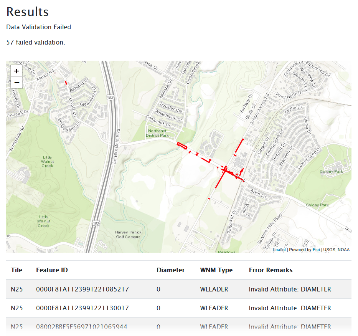
Task: Select the red rectangle near Northeast District Park
Action: tap(182, 145)
